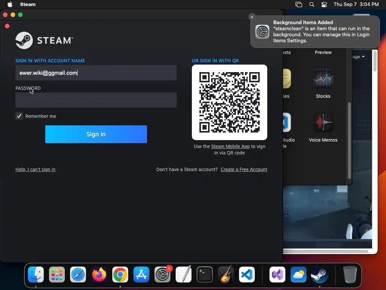Open System Settings dock icon with badge
Viewport: 386px width, 290px height.
click(162, 275)
